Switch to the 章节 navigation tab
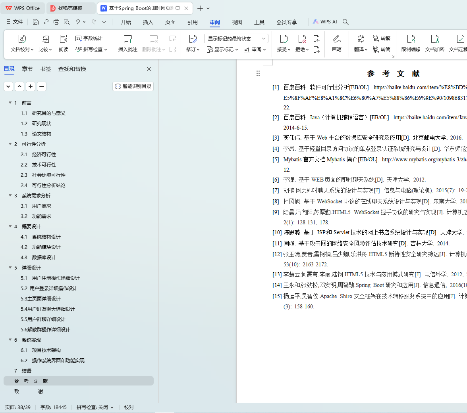This screenshot has height=413, width=467. 27,69
